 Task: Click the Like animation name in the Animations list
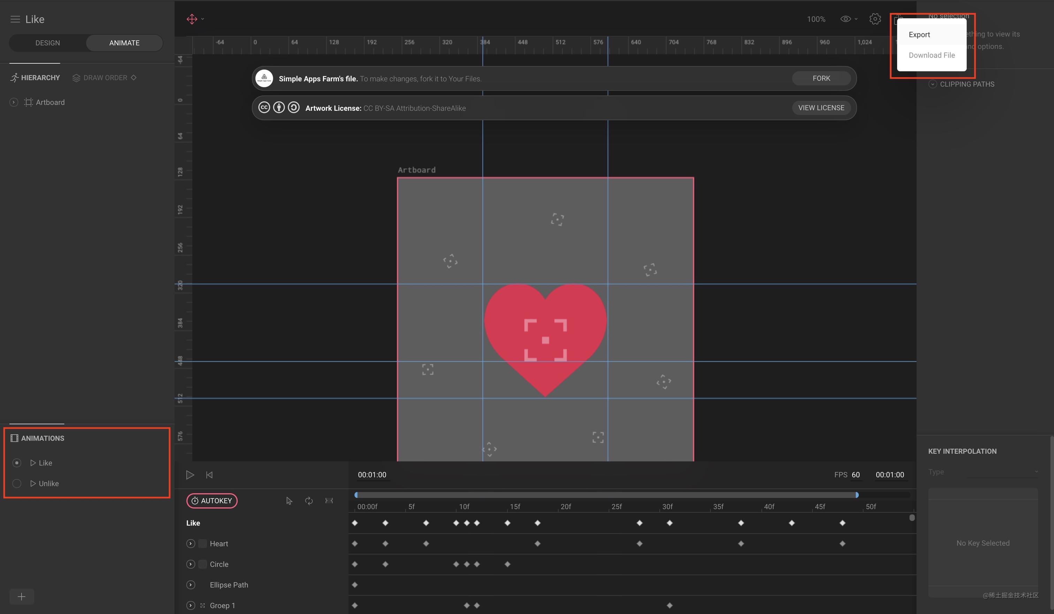coord(45,463)
